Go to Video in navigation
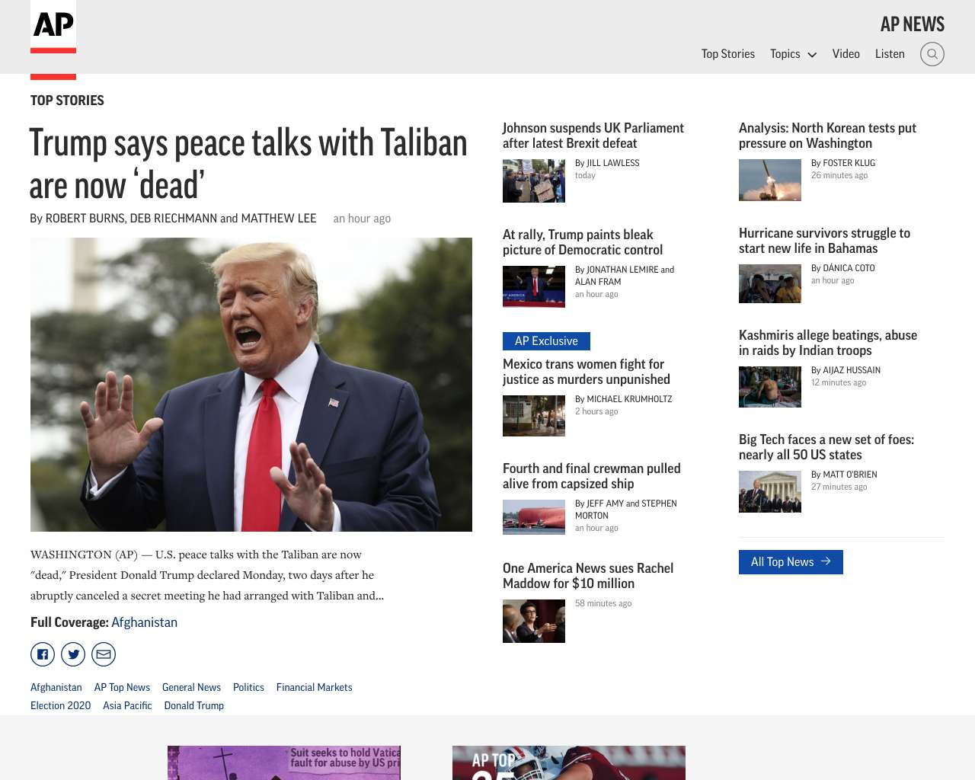Screen dimensions: 975x780 coord(846,54)
